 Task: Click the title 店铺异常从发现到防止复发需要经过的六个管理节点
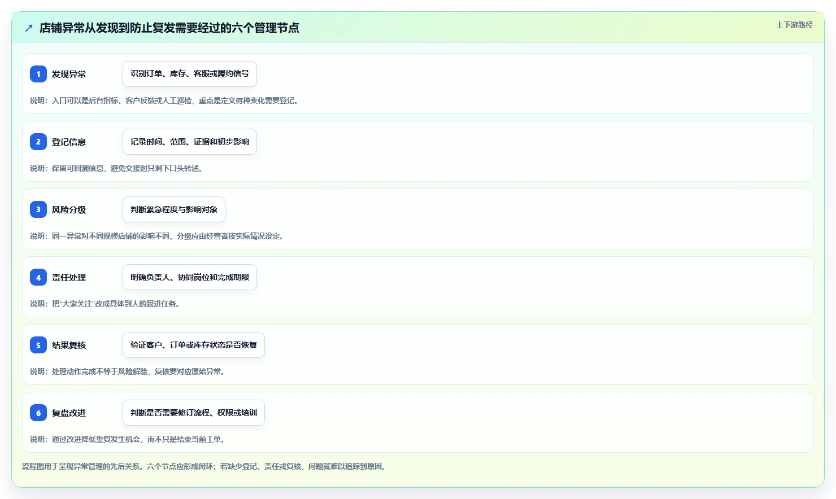click(x=169, y=28)
